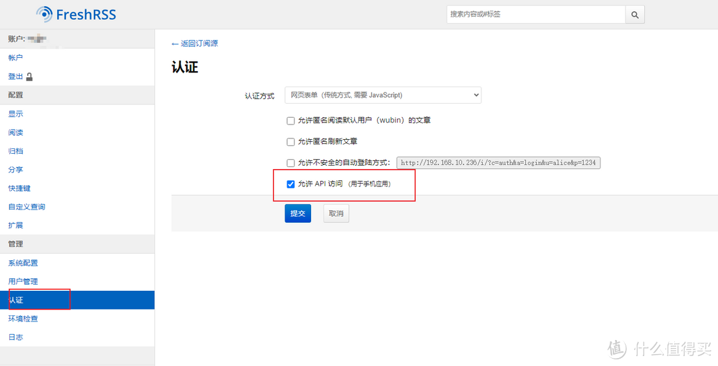718x366 pixels.
Task: Open the 日志 logs page
Action: [x=15, y=337]
